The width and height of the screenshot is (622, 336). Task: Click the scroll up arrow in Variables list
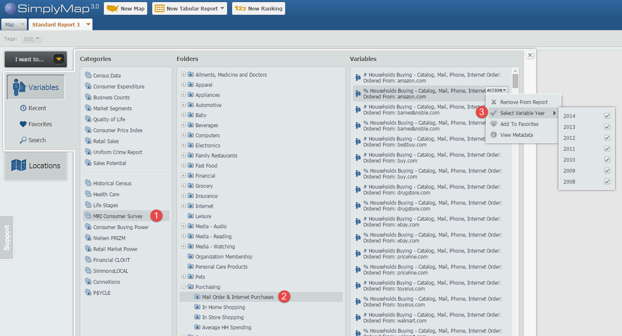click(515, 71)
